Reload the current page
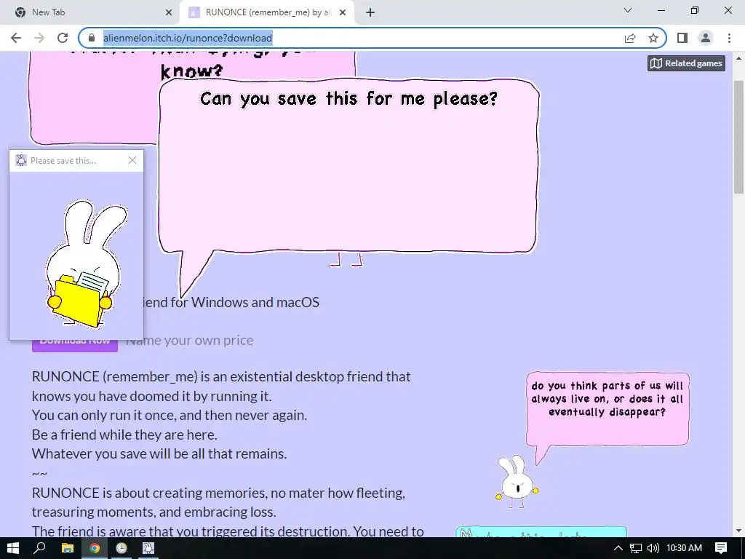The height and width of the screenshot is (559, 745). 63,38
